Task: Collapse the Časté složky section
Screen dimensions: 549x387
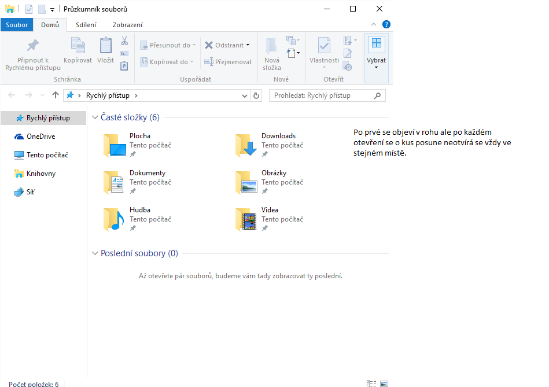Action: (95, 117)
